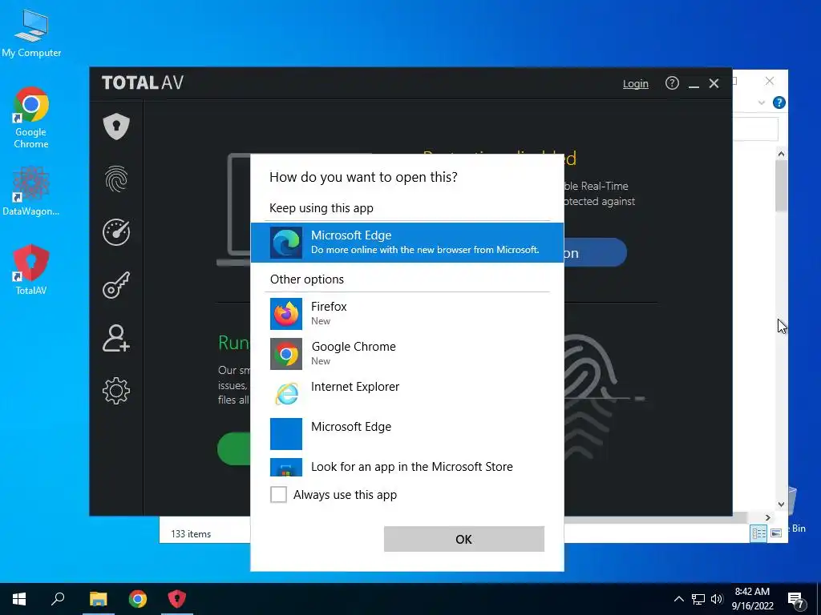
Task: Click the network tray icon
Action: [x=698, y=599]
